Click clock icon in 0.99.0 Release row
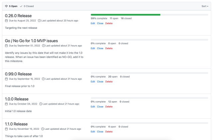Screen dimensions: 213x140 point(43,79)
